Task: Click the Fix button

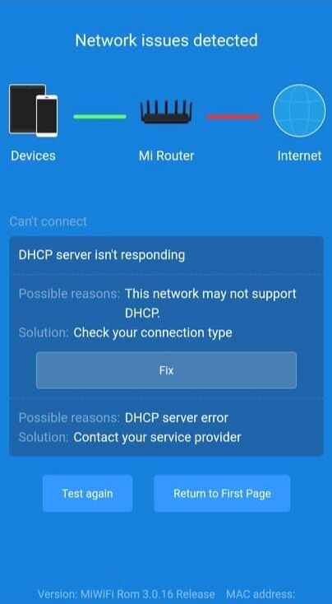Action: (166, 370)
